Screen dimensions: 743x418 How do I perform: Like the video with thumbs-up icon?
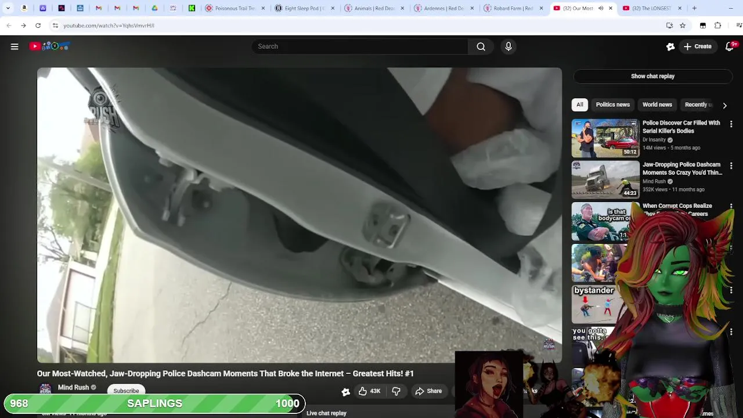click(369, 391)
